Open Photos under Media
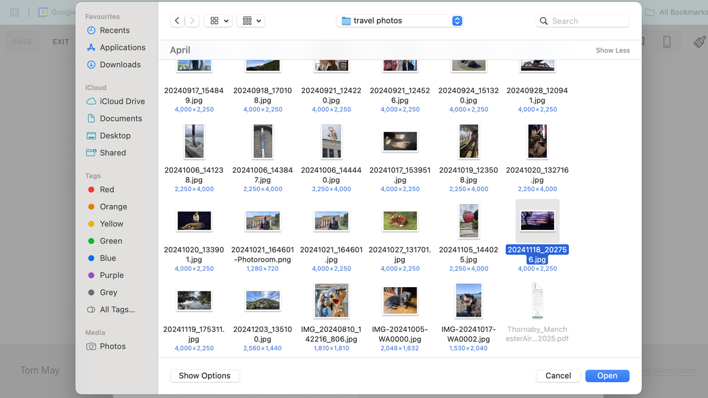708x398 pixels. tap(106, 346)
